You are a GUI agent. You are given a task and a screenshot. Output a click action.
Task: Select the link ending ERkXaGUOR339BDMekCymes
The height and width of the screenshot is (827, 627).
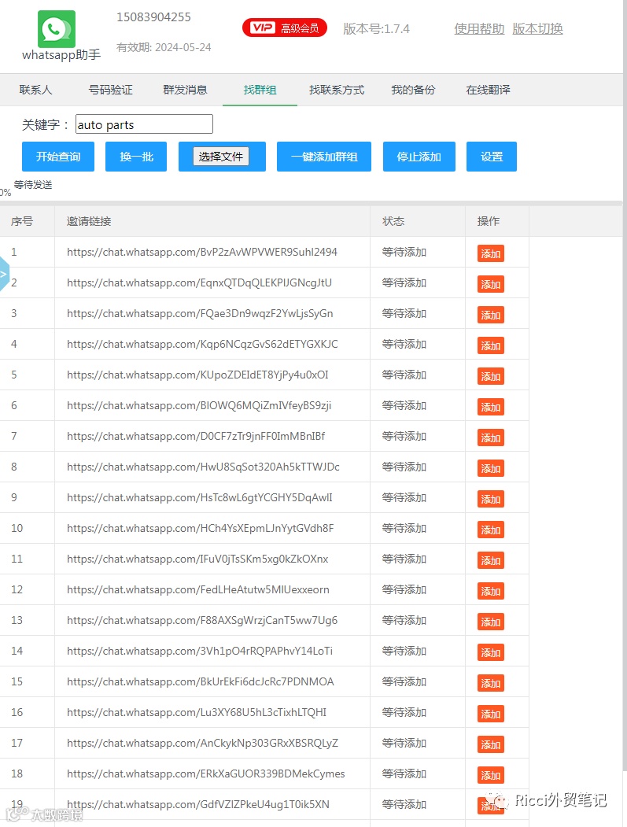coord(205,773)
